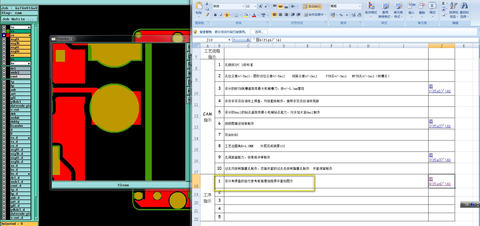Toggle Wrap Text (自动换行) button
Screen dimensions: 480x226
coord(312,6)
